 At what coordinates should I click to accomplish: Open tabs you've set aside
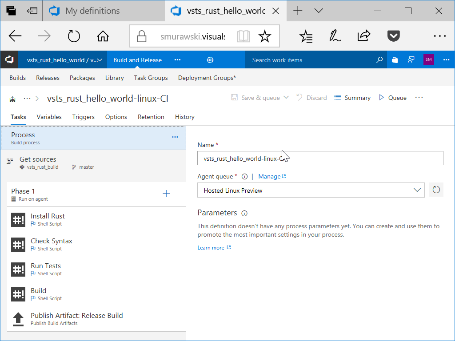(11, 11)
